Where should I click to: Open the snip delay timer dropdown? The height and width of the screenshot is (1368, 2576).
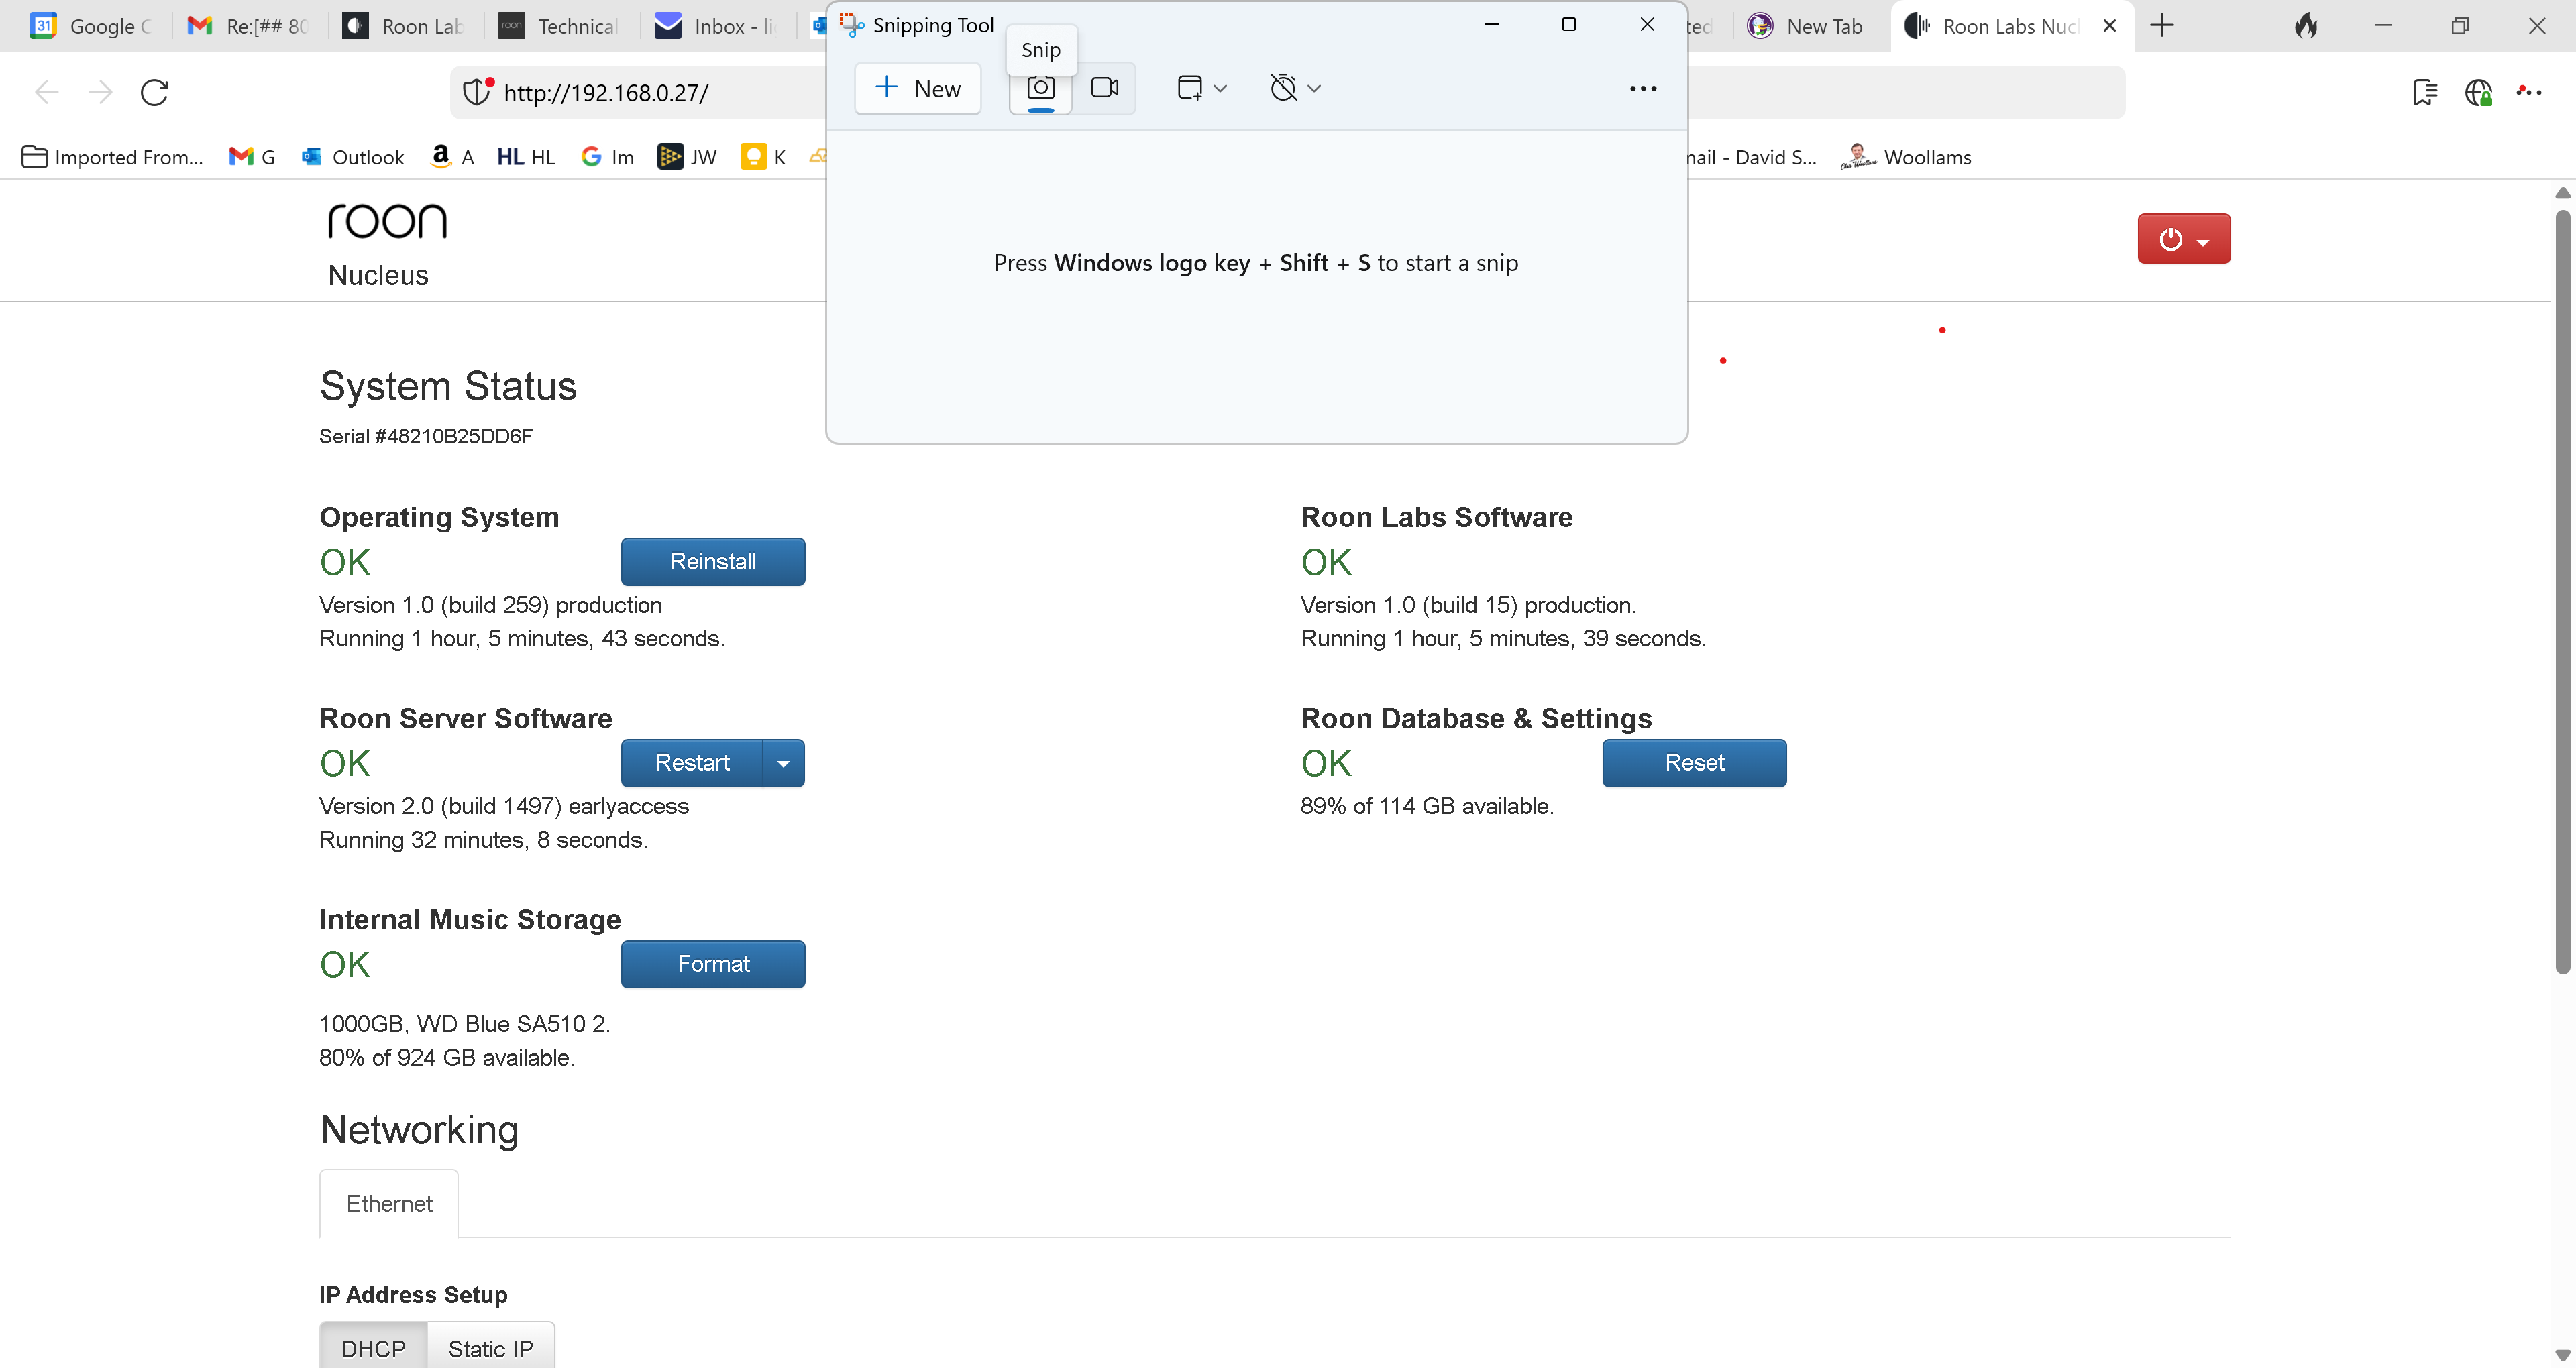point(1295,88)
